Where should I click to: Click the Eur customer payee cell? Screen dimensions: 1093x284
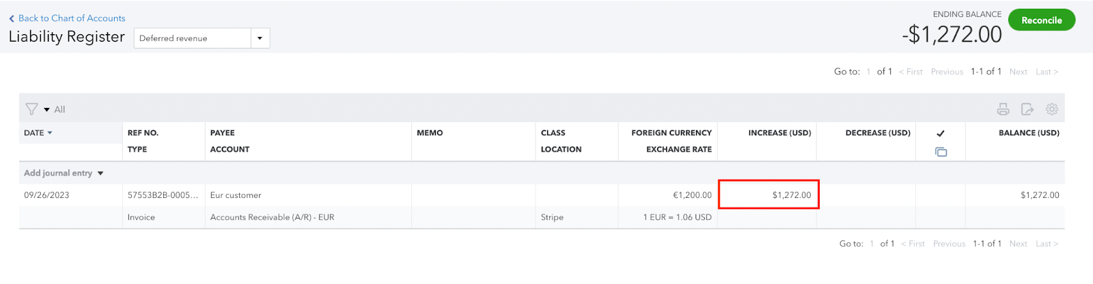pyautogui.click(x=236, y=195)
